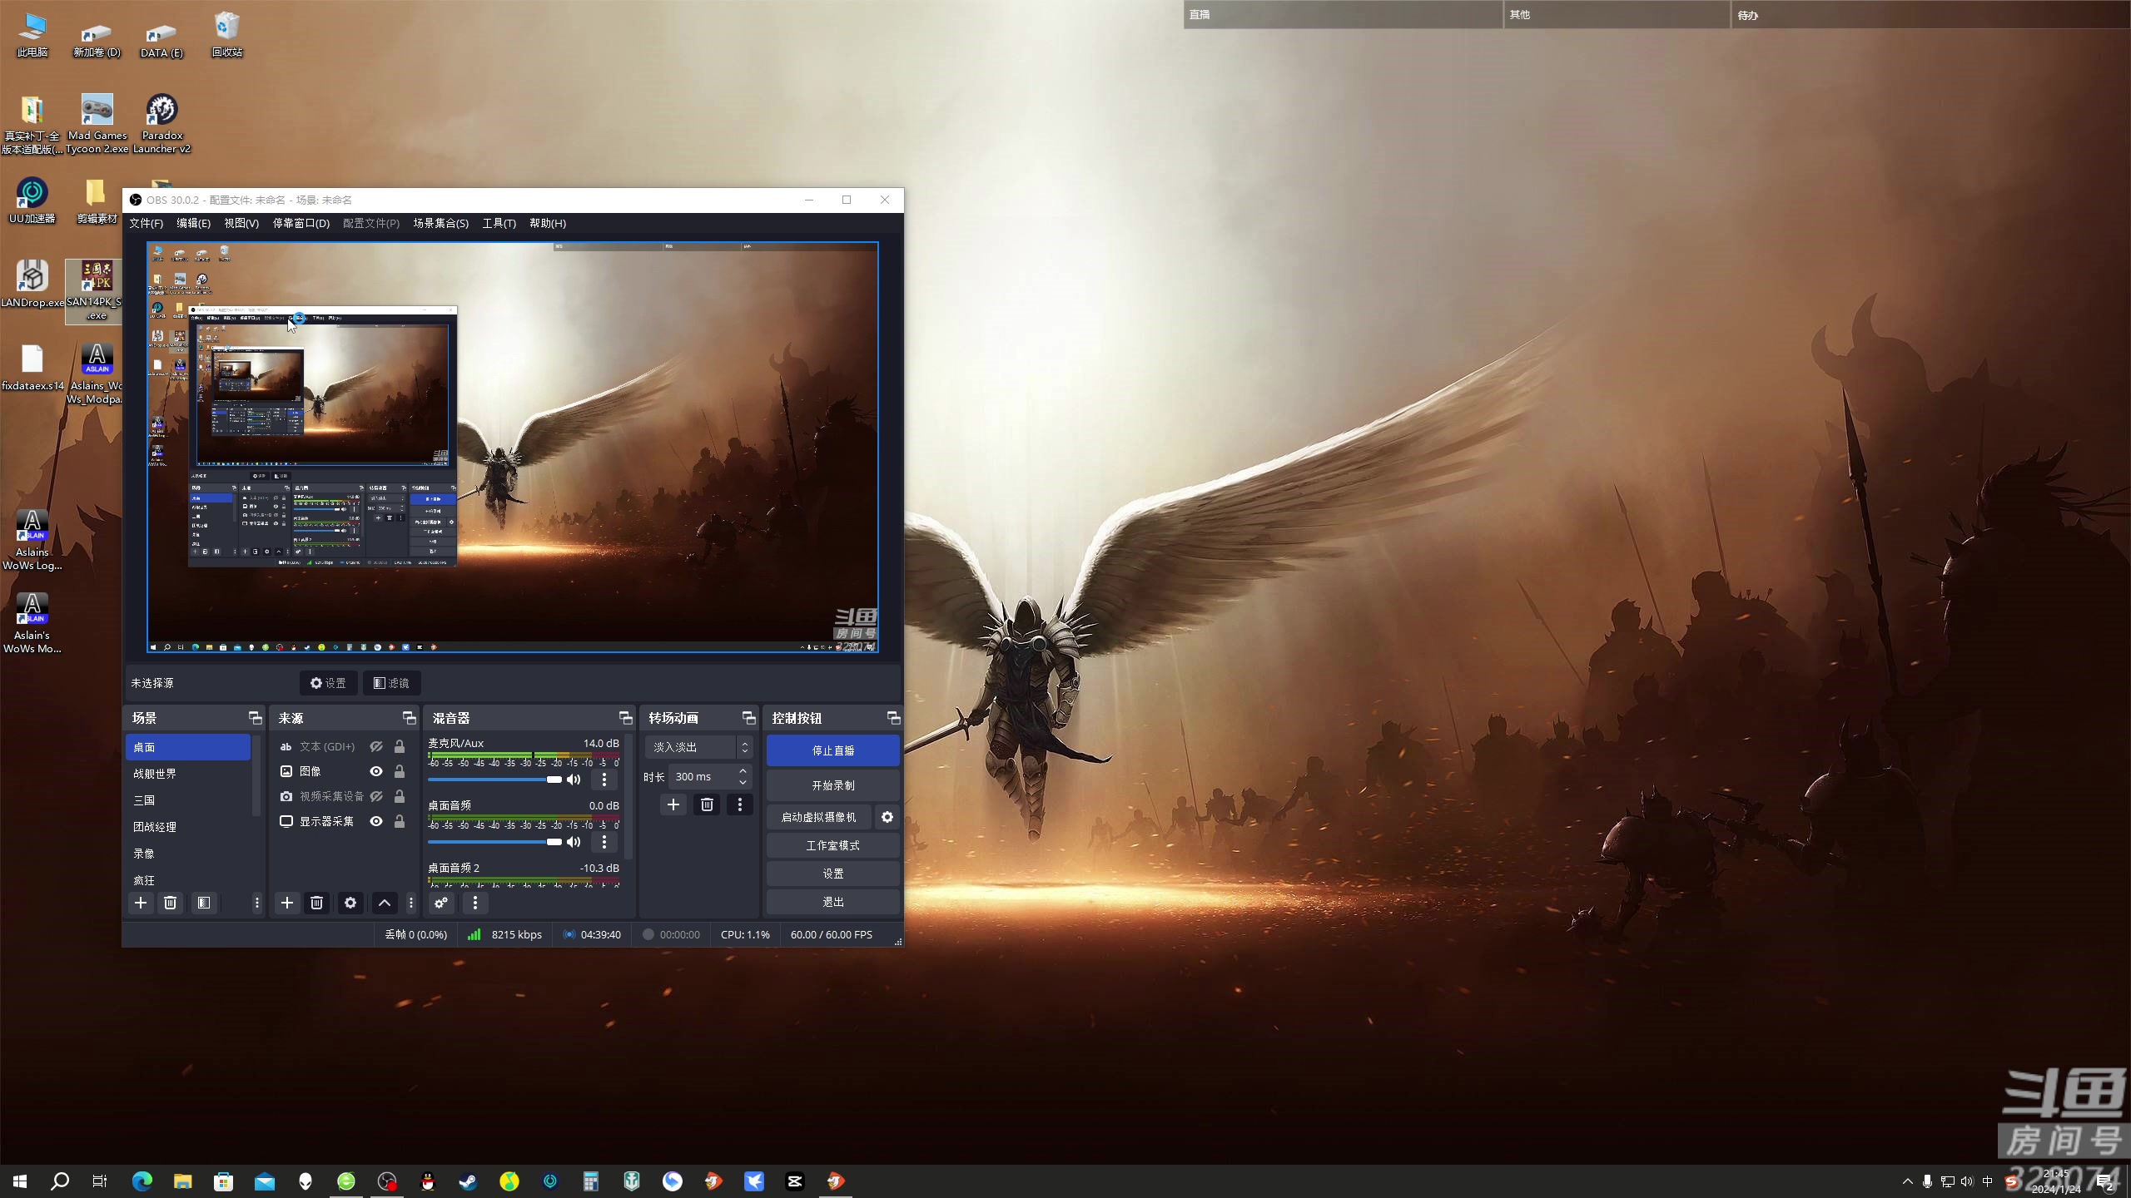Hide the 图像 source eye icon

pyautogui.click(x=376, y=771)
